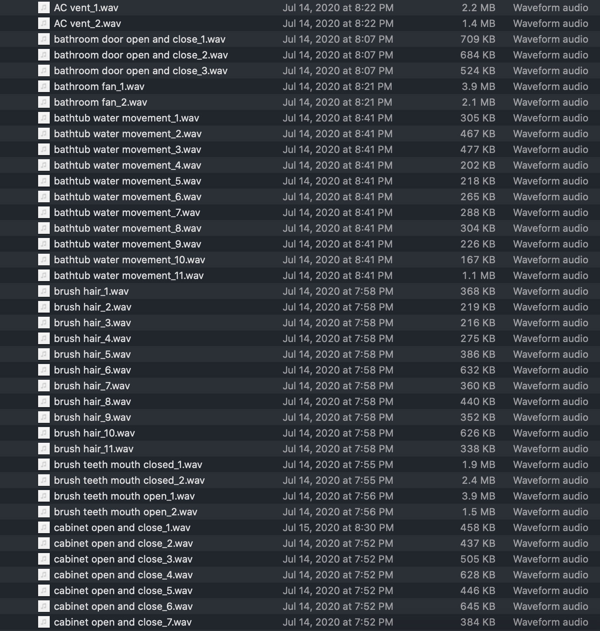This screenshot has height=631, width=600.
Task: Select cabinet open and close_7.wav
Action: coord(123,622)
